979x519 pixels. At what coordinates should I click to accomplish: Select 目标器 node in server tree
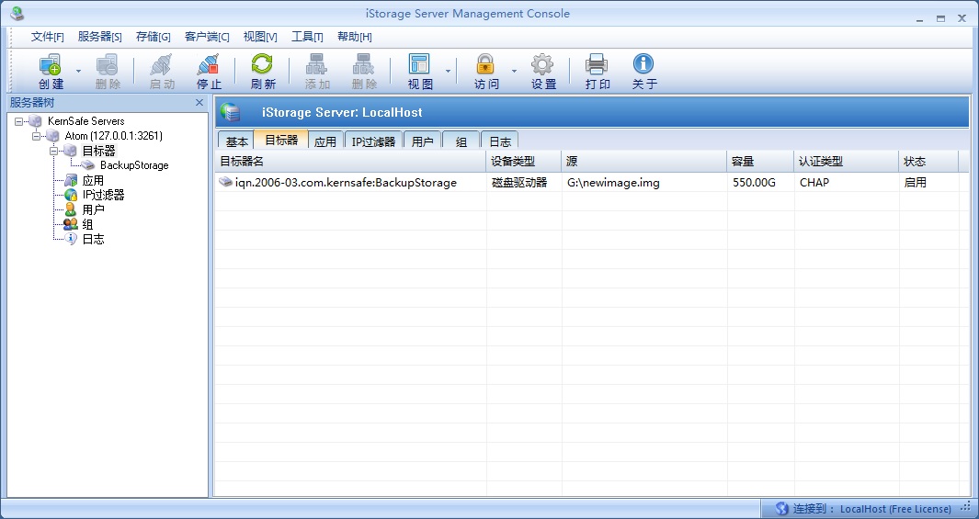pos(98,151)
